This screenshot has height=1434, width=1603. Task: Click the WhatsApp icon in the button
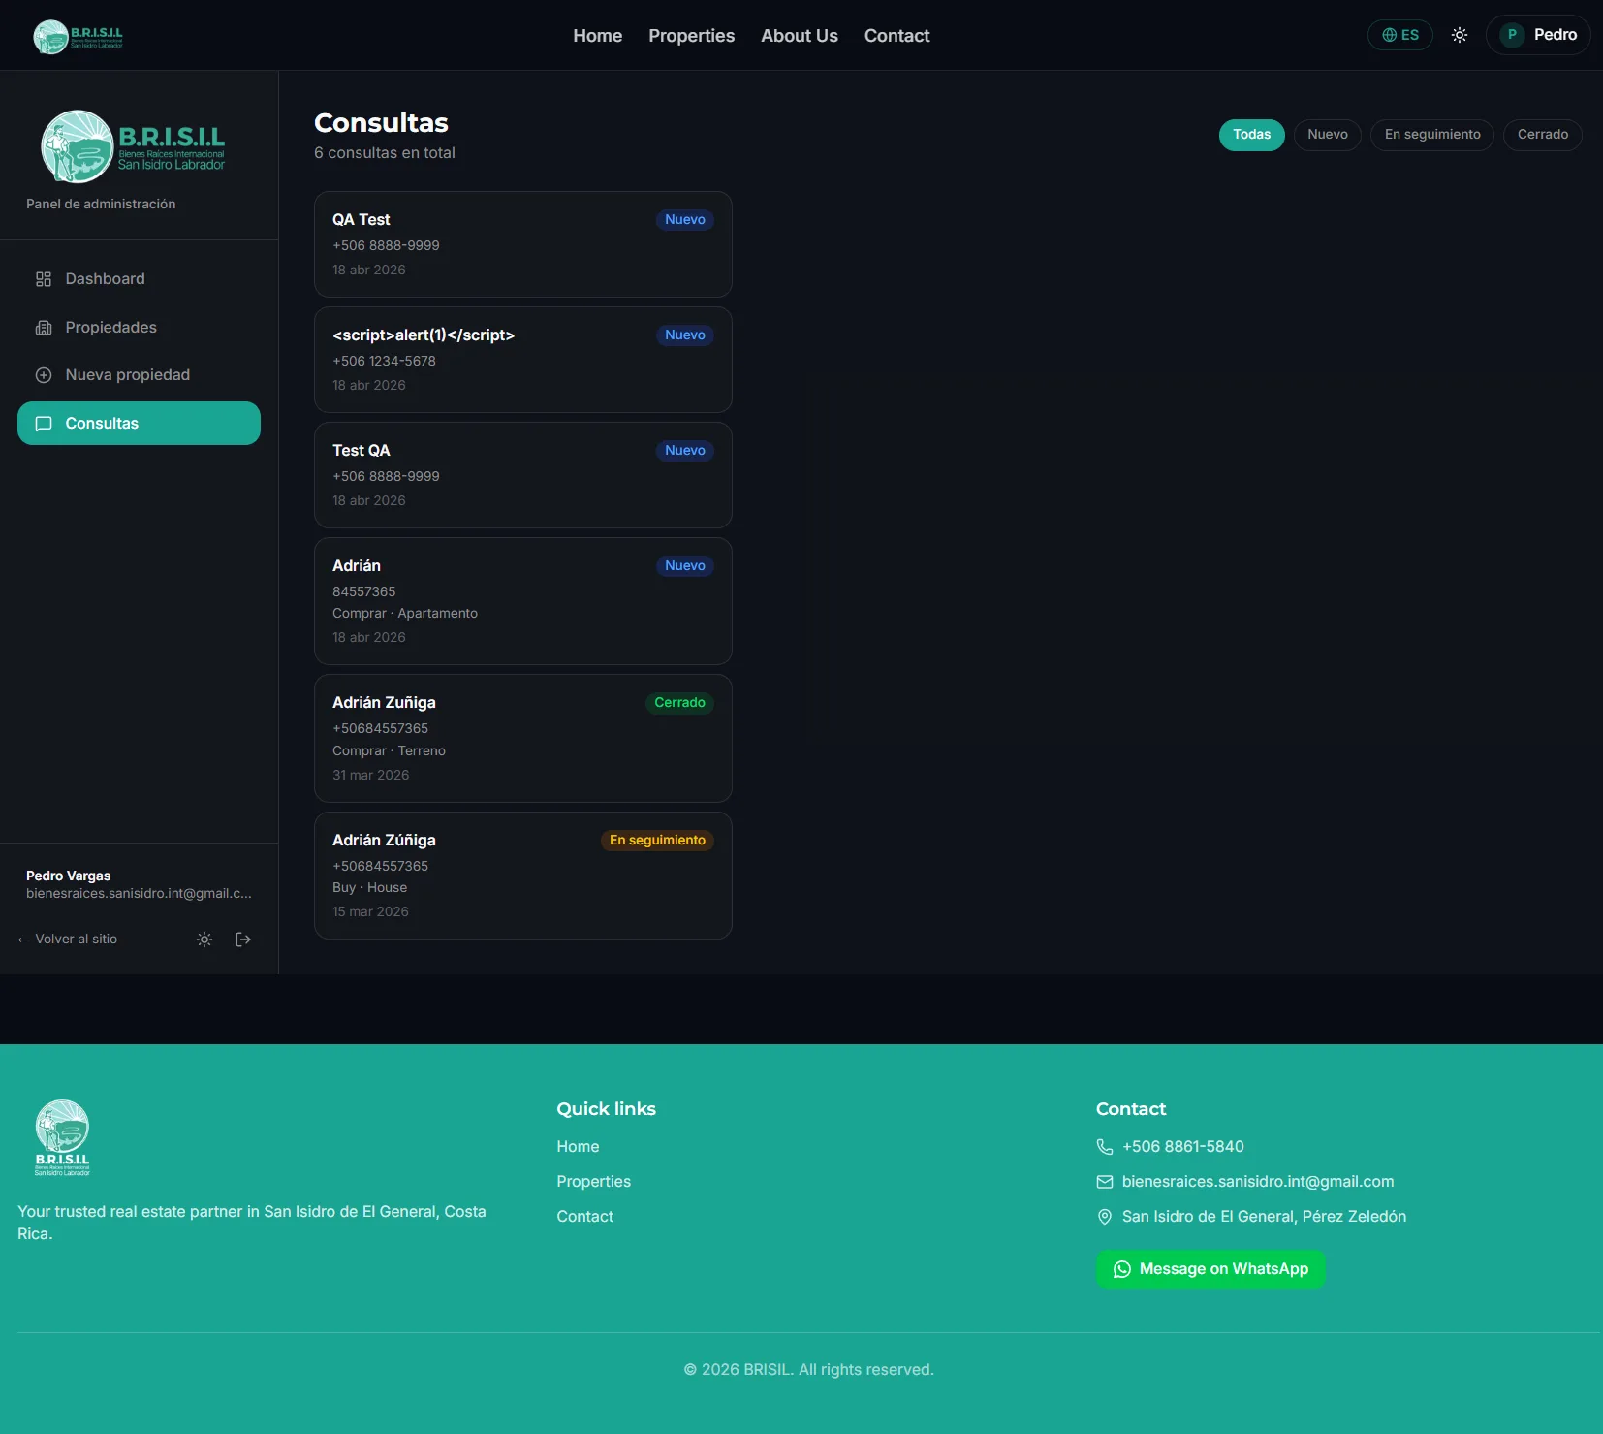click(x=1122, y=1269)
